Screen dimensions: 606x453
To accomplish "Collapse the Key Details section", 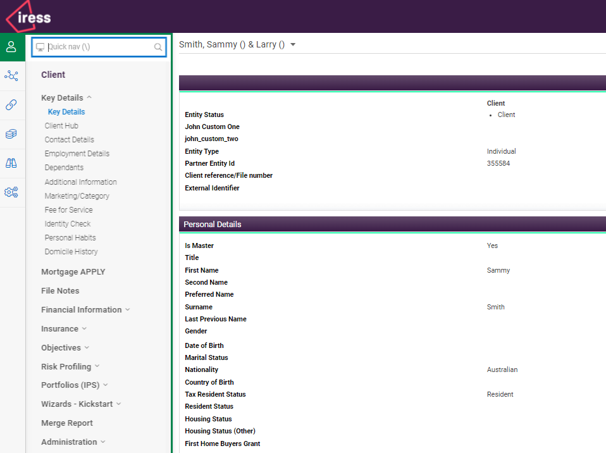I will click(x=66, y=98).
